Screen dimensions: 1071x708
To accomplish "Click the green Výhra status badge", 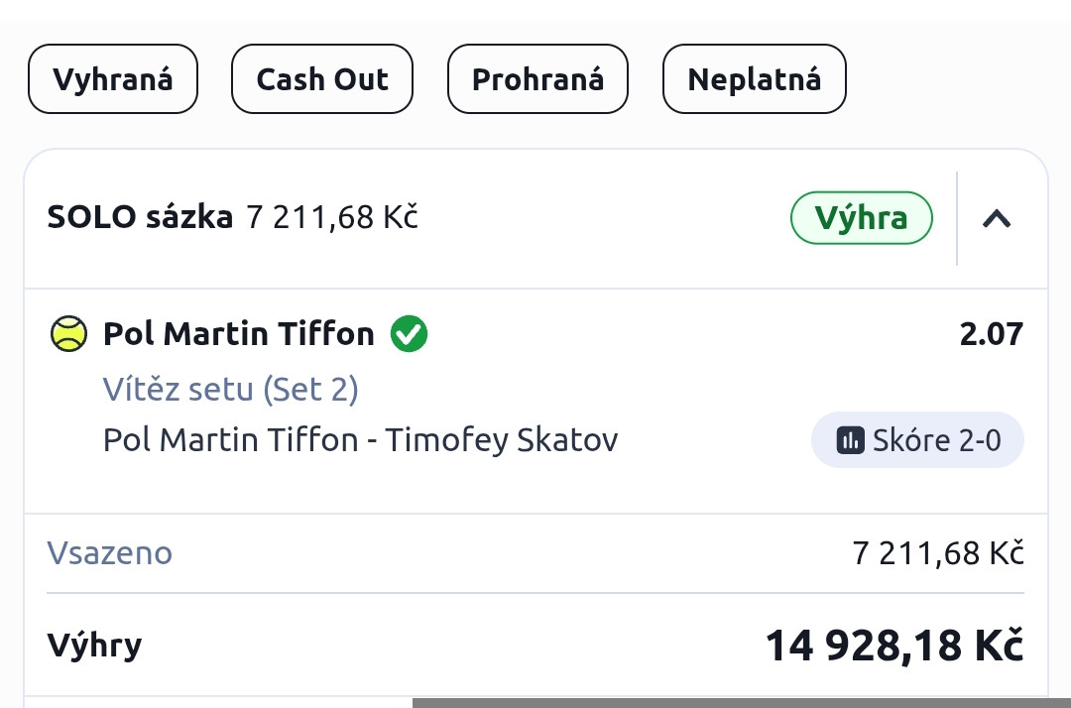I will pos(861,218).
